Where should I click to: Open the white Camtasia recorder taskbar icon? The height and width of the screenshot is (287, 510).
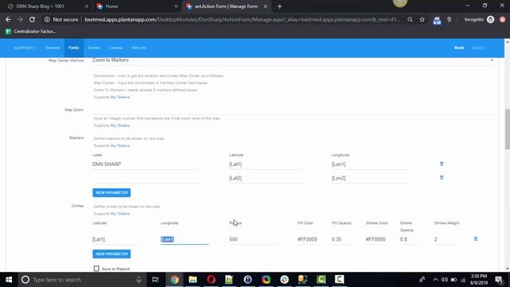click(x=339, y=280)
